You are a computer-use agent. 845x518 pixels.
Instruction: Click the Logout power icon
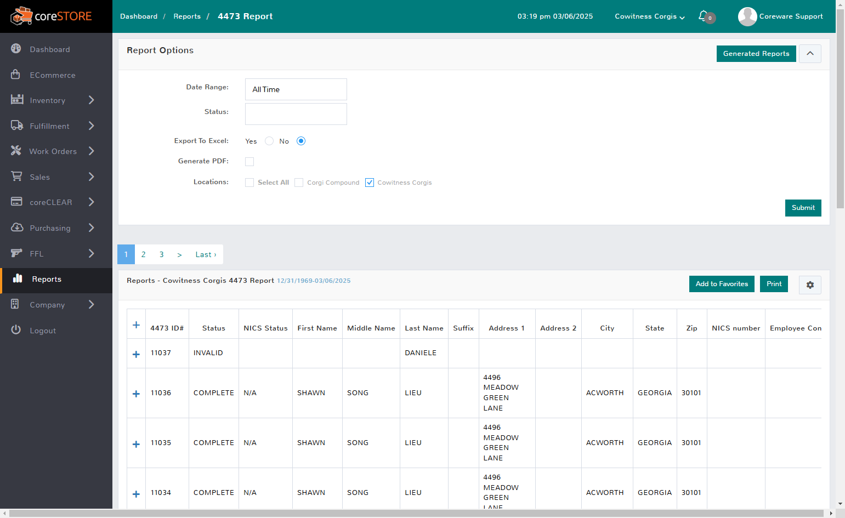[x=16, y=330]
